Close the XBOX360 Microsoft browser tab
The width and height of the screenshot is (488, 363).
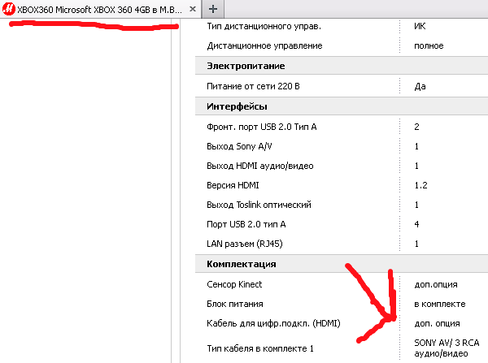tap(192, 9)
